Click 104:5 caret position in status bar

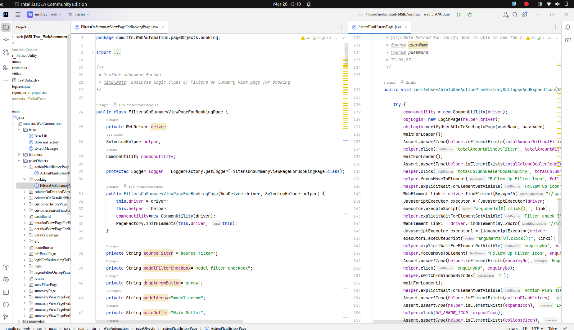tap(512, 328)
